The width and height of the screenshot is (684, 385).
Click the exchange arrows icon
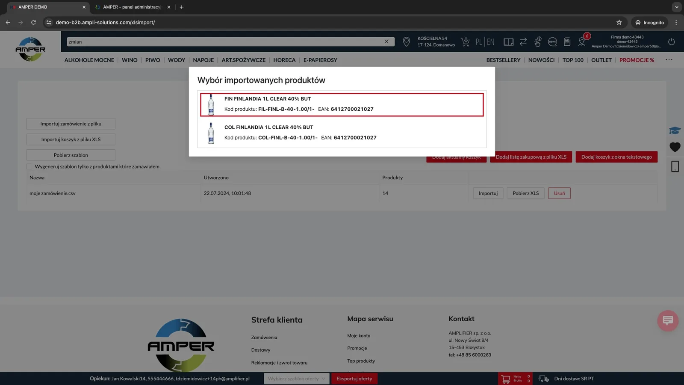[523, 41]
